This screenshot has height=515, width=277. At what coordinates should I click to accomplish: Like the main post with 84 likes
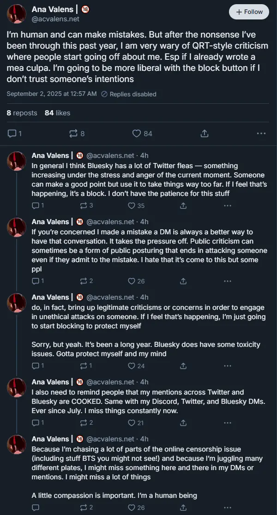pyautogui.click(x=137, y=133)
